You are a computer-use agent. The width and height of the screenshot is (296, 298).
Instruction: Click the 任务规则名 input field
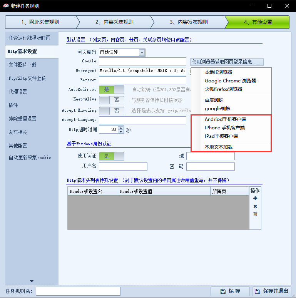pyautogui.click(x=78, y=291)
